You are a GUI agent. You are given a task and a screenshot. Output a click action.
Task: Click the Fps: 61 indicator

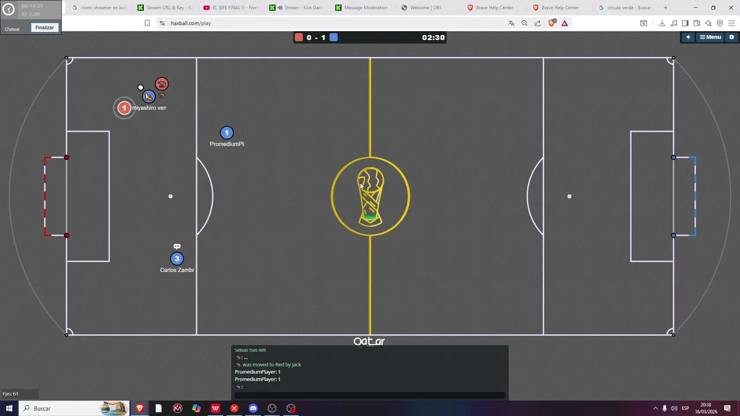pos(10,394)
